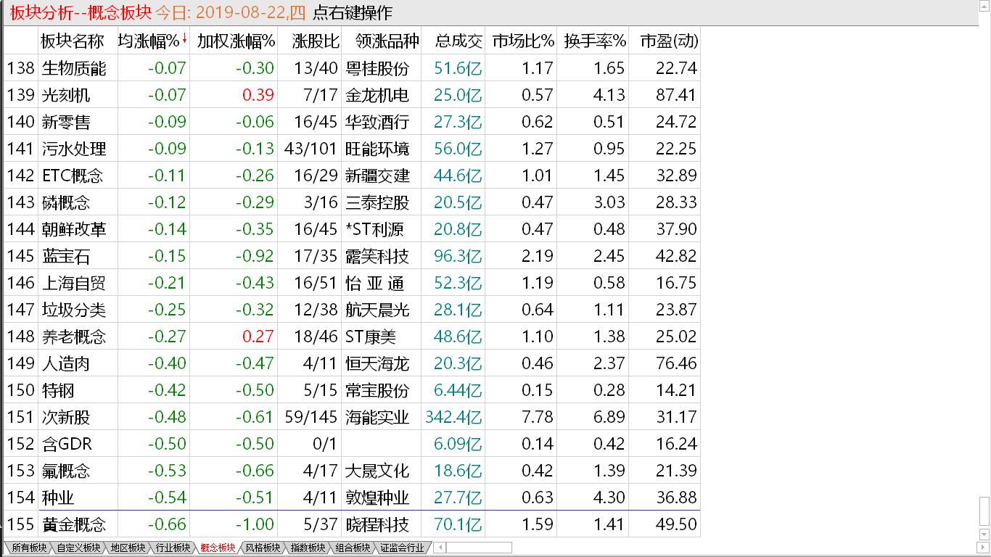This screenshot has height=557, width=991.
Task: Click leading stock 怡亚通
Action: coord(375,283)
